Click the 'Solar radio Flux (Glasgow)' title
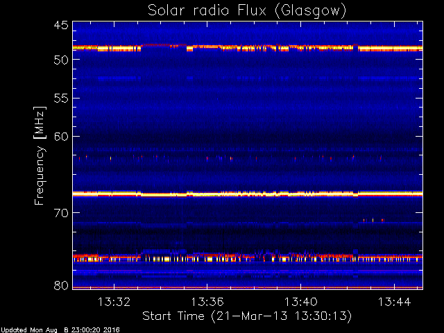 coord(247,11)
